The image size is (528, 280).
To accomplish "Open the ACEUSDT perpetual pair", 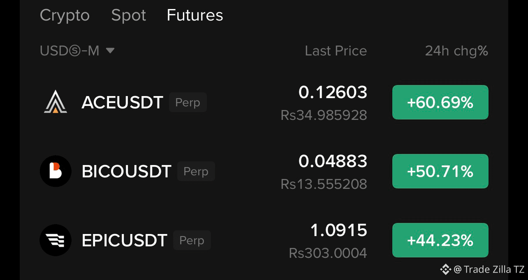I will coord(264,102).
